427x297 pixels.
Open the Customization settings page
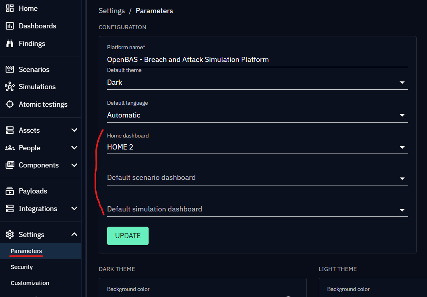30,283
